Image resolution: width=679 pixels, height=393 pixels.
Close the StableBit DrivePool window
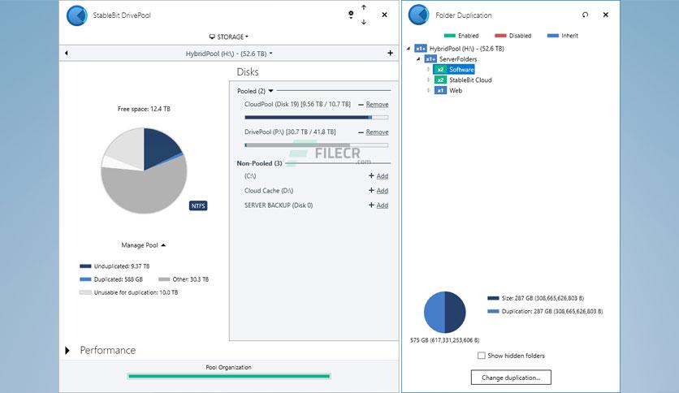[384, 15]
